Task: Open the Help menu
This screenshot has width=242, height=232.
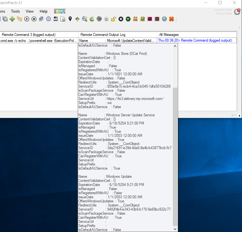Action: click(x=43, y=11)
